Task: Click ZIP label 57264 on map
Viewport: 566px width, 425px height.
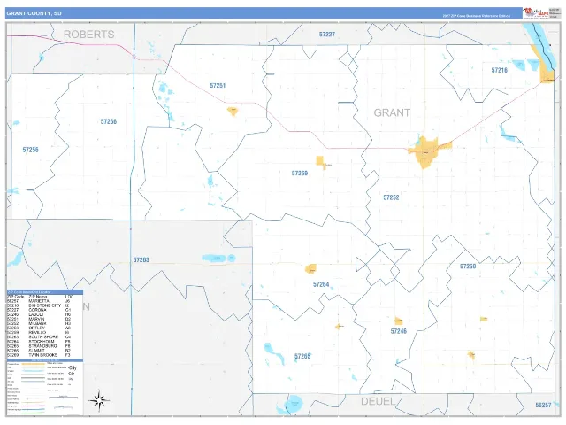Action: (x=321, y=284)
